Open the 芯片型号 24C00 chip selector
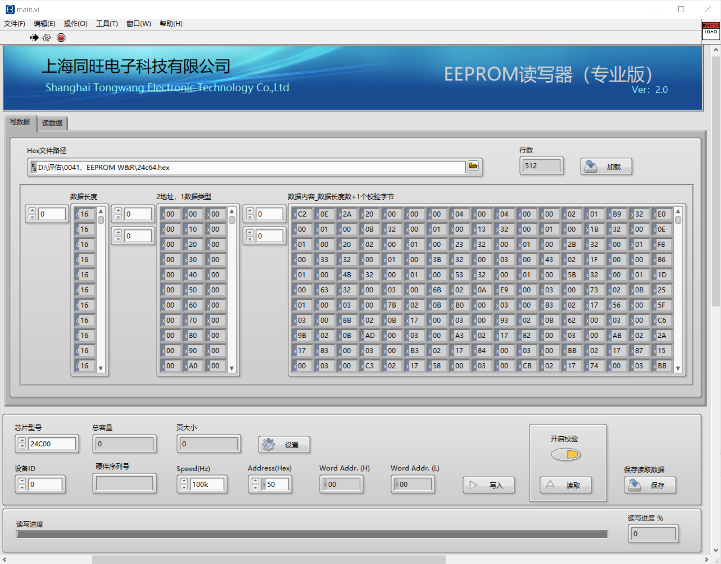The height and width of the screenshot is (564, 721). 52,444
